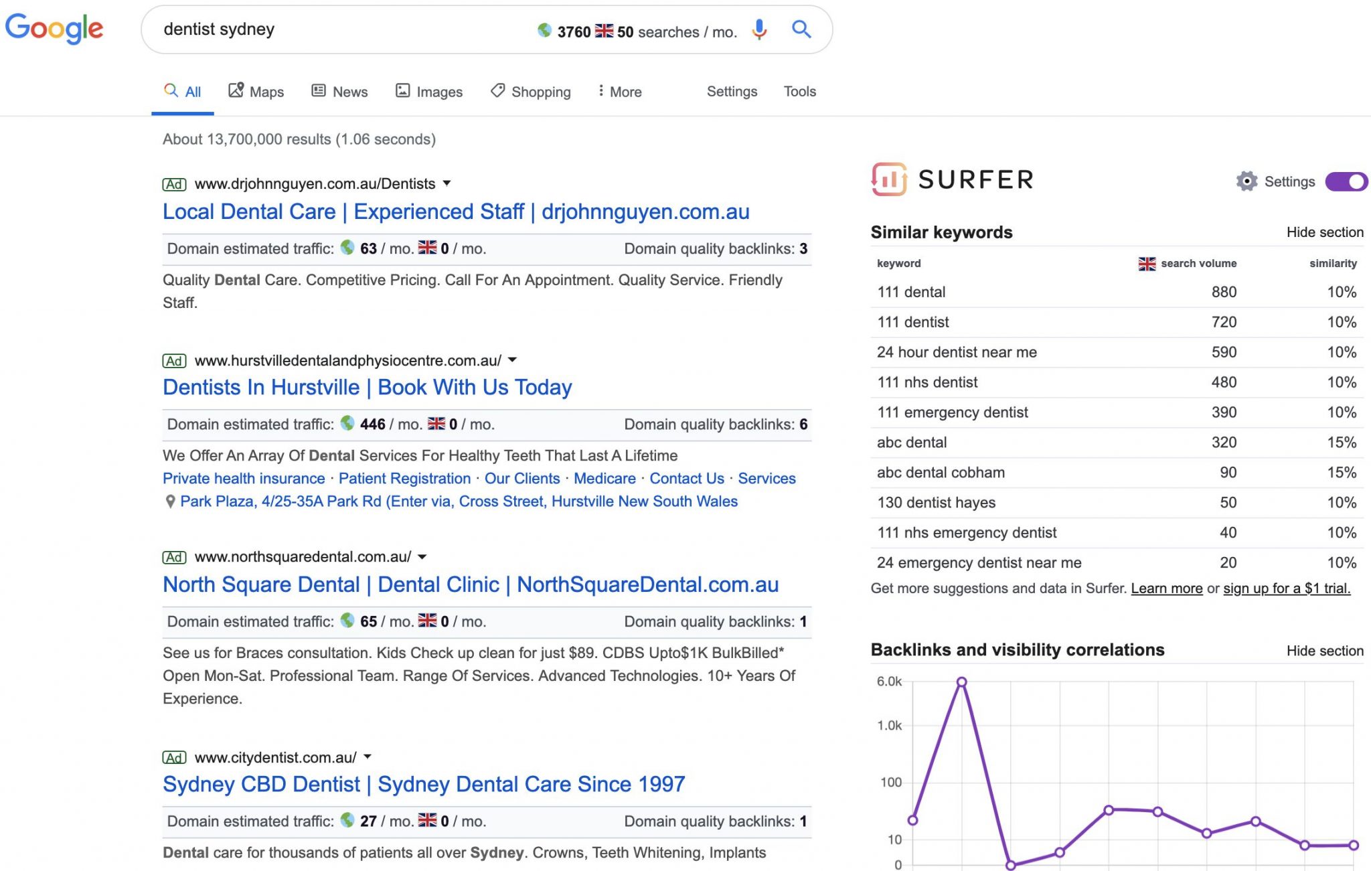Switch to News via the news icon
This screenshot has width=1371, height=871.
click(319, 90)
